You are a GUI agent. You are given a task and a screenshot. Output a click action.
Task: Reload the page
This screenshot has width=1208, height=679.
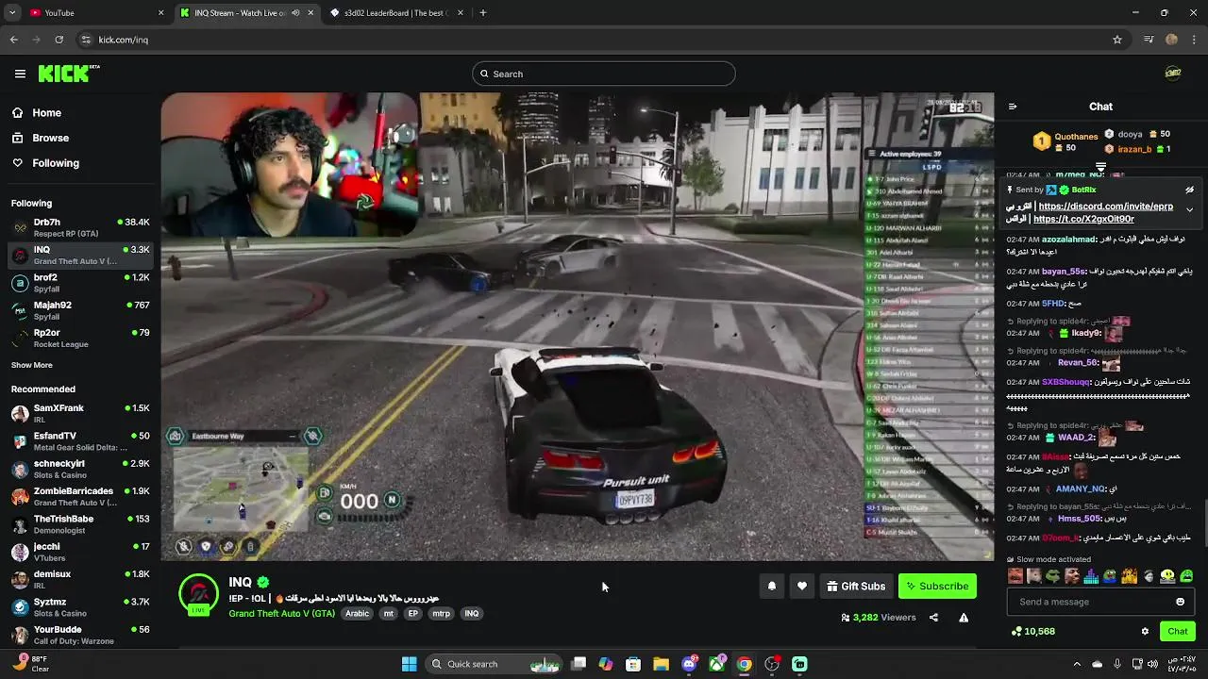click(59, 40)
